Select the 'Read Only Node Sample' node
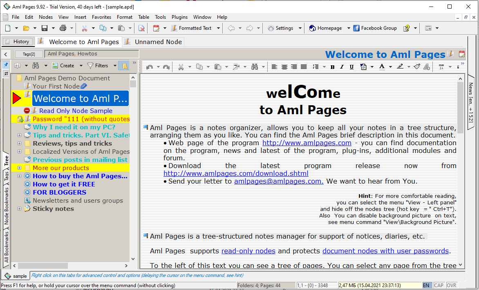Image resolution: width=479 pixels, height=290 pixels. point(76,111)
